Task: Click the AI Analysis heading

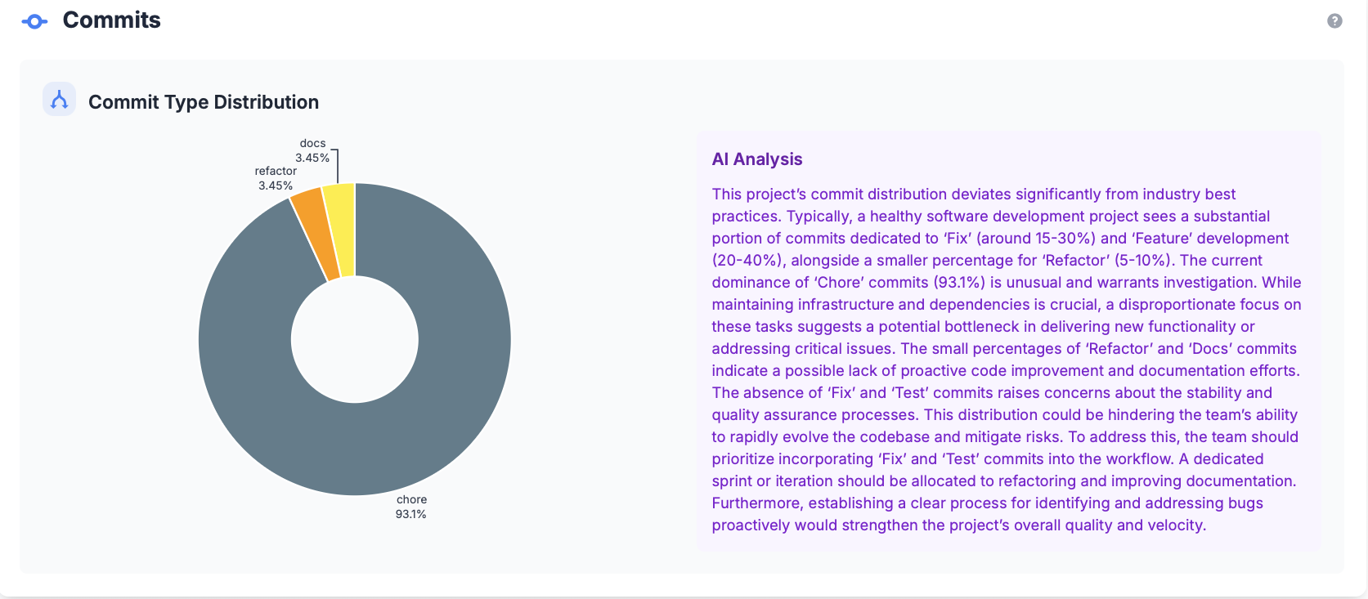Action: (x=757, y=159)
